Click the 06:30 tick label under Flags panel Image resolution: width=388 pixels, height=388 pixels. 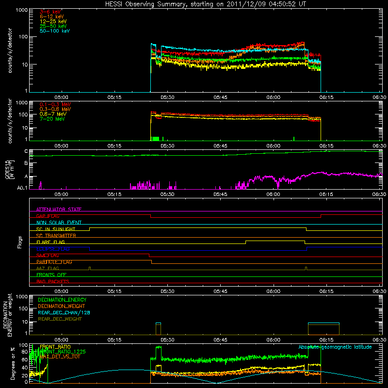coord(379,291)
